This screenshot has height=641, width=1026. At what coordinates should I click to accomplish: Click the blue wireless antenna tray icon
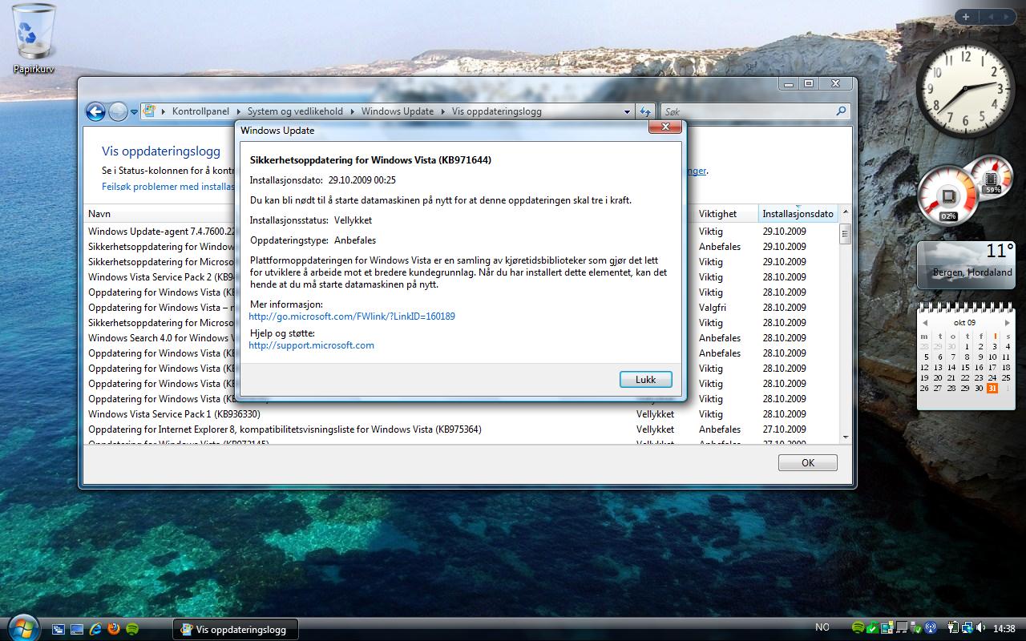click(x=931, y=628)
